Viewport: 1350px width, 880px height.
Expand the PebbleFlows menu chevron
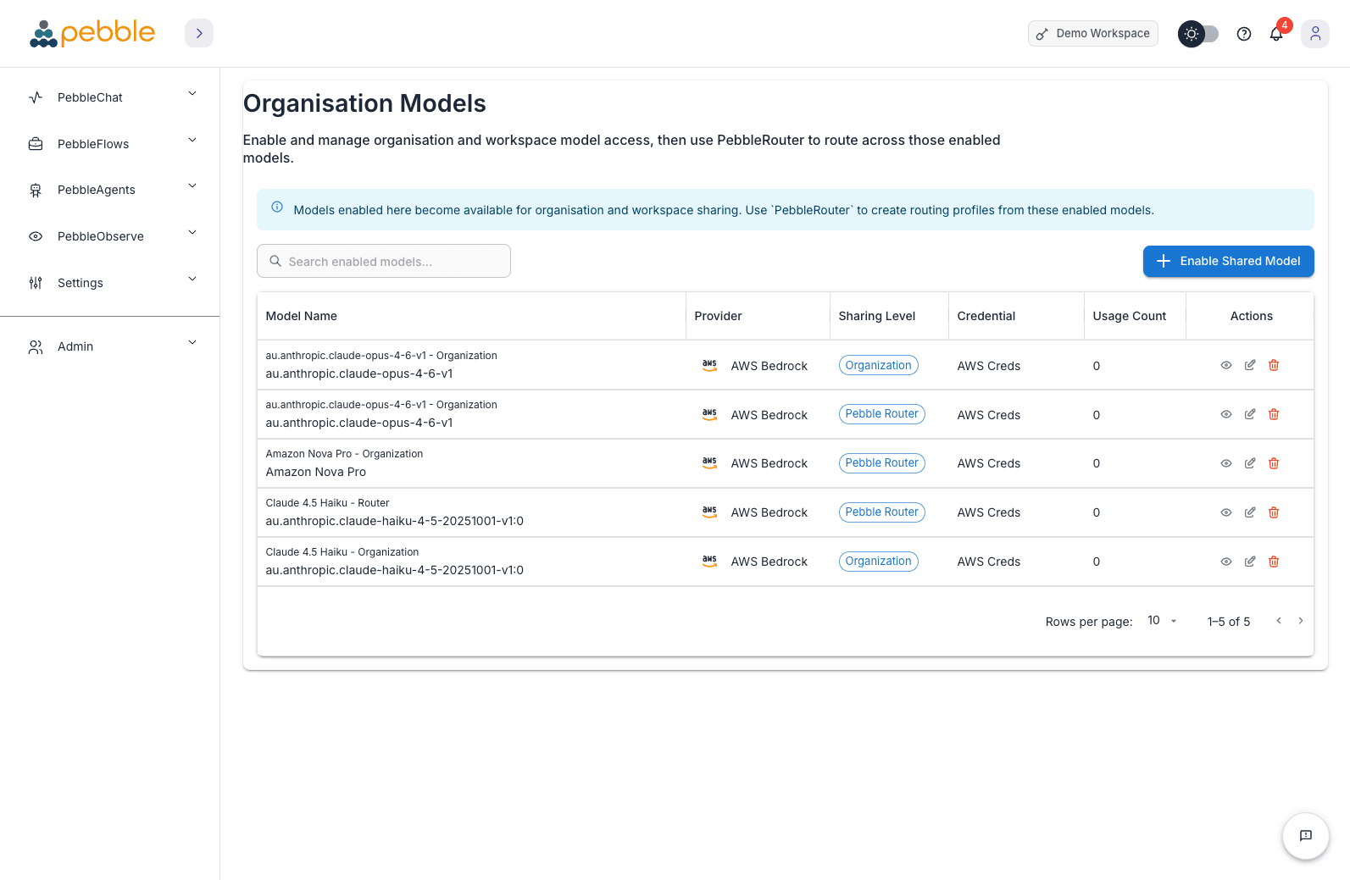(192, 140)
